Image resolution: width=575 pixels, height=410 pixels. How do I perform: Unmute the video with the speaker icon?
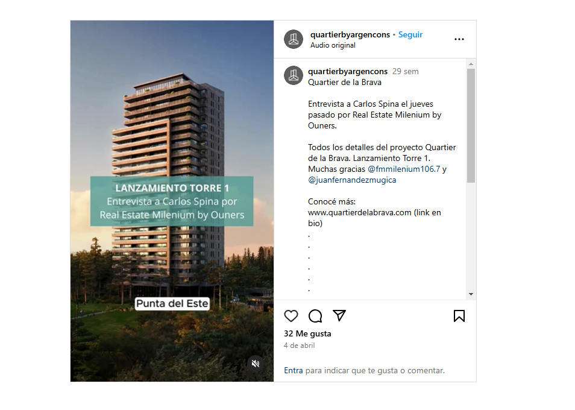256,364
